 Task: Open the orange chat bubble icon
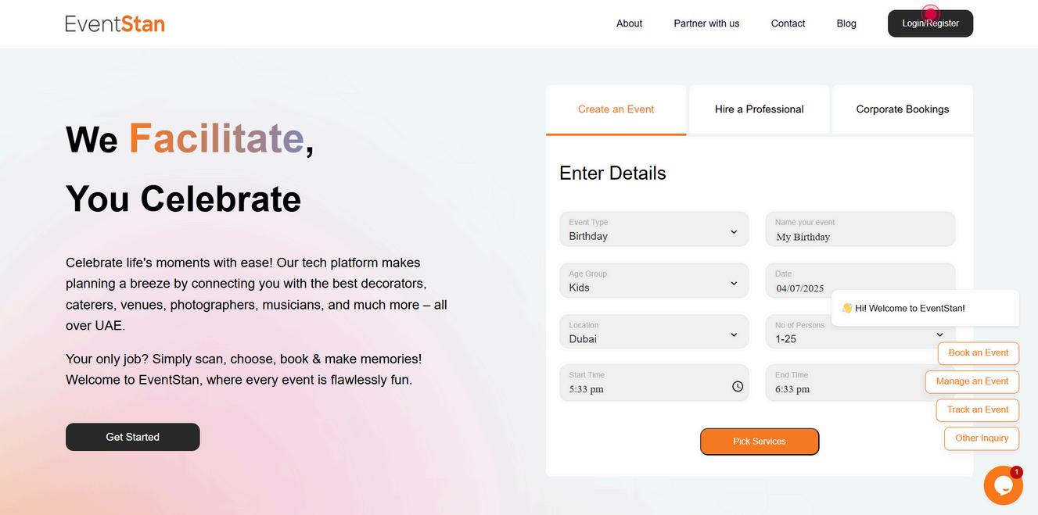point(1003,485)
